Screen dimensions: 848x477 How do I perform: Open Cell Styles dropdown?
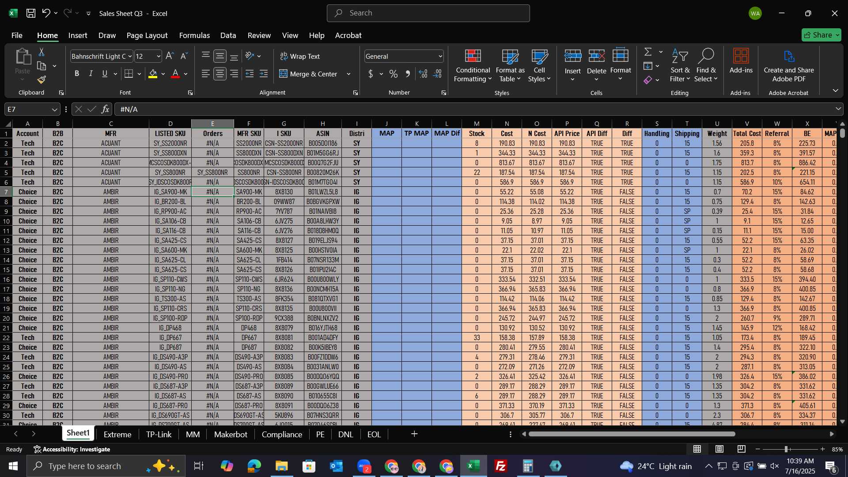539,65
